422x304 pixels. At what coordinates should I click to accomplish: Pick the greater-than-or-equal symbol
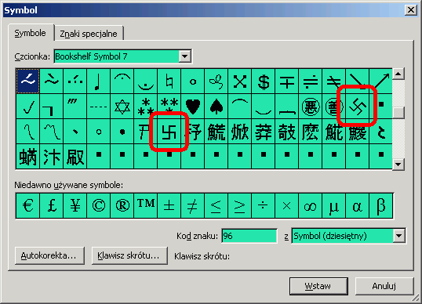tap(239, 205)
